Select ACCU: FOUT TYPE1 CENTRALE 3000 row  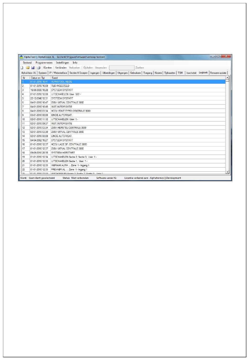(123, 111)
